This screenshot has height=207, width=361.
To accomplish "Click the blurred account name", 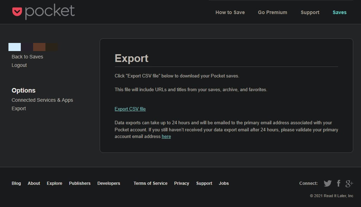I will (33, 47).
